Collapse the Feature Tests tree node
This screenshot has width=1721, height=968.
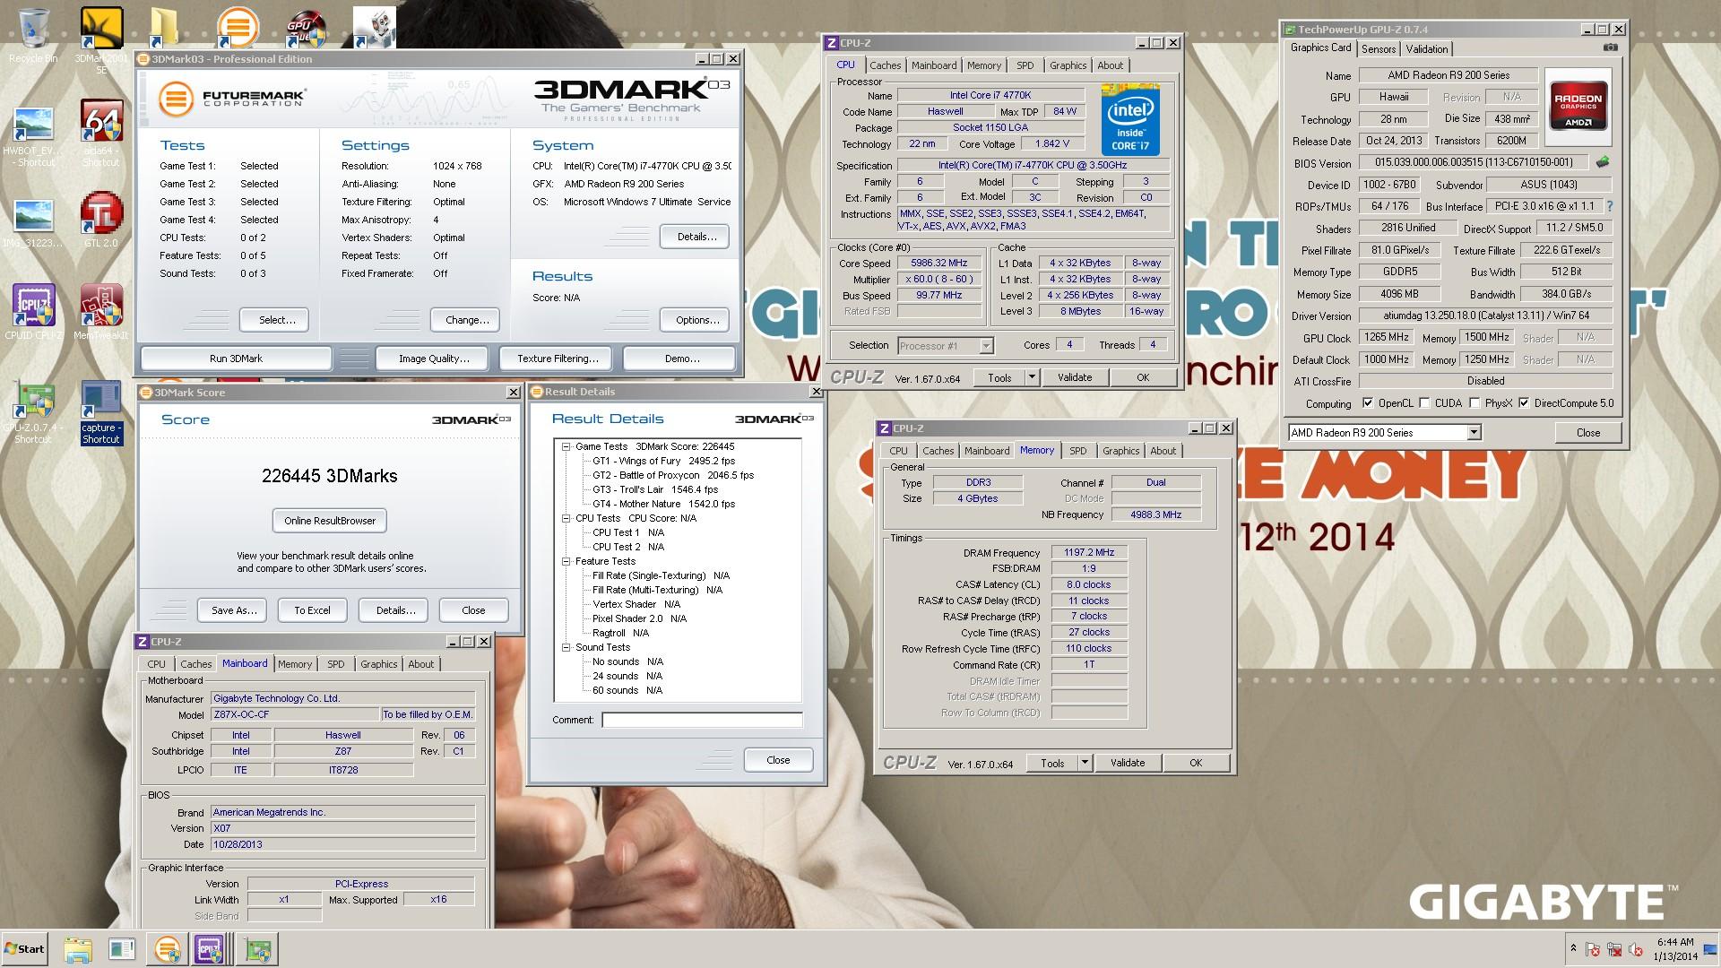pos(566,561)
